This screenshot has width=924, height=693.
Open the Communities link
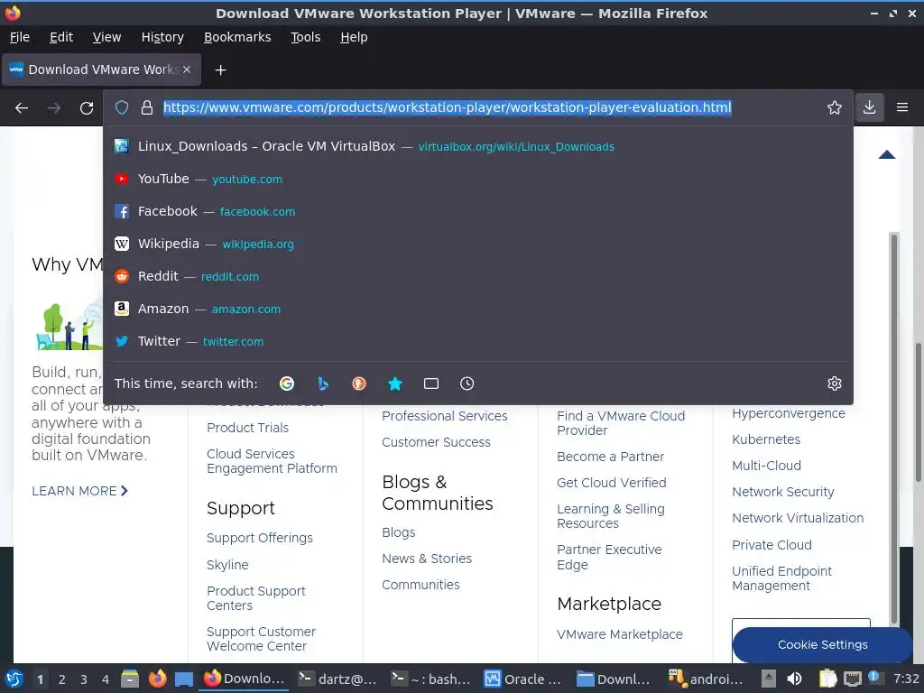(420, 585)
